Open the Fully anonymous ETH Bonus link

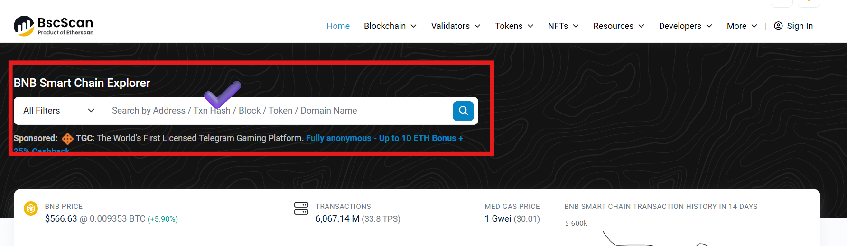pos(384,138)
